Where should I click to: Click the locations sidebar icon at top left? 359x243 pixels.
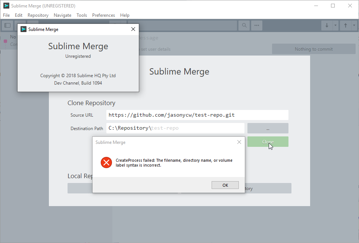pos(7,25)
